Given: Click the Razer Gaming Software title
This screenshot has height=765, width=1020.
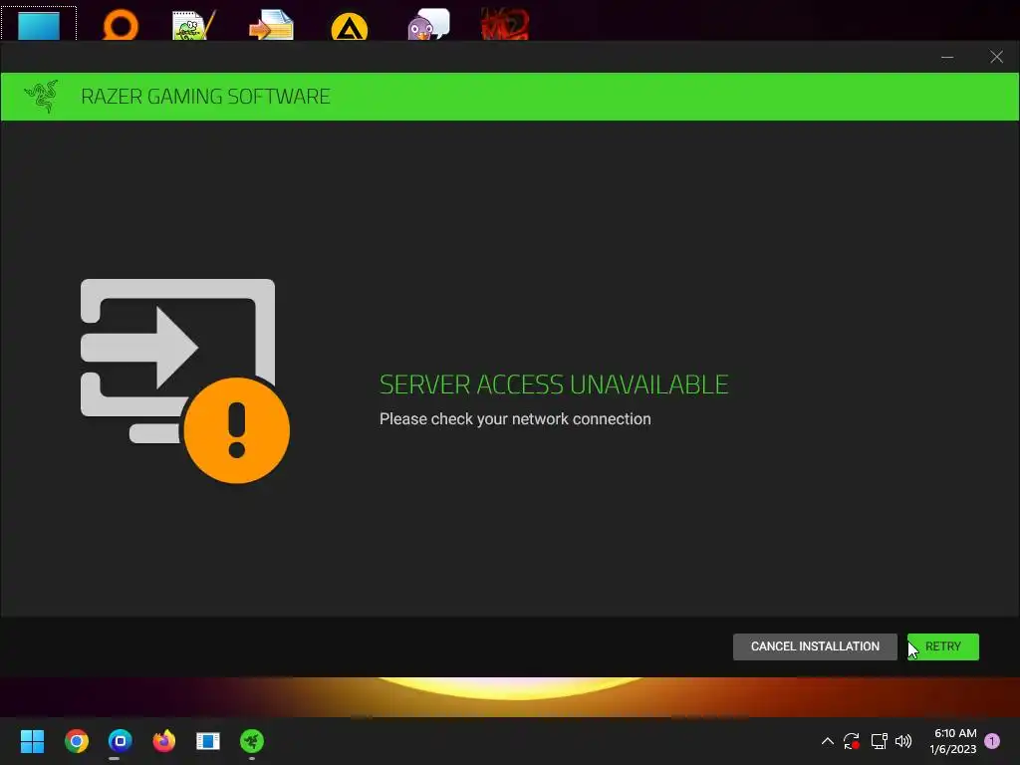Looking at the screenshot, I should point(205,97).
